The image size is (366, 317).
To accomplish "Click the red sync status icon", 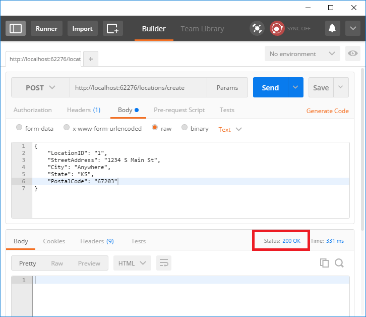I will 277,28.
